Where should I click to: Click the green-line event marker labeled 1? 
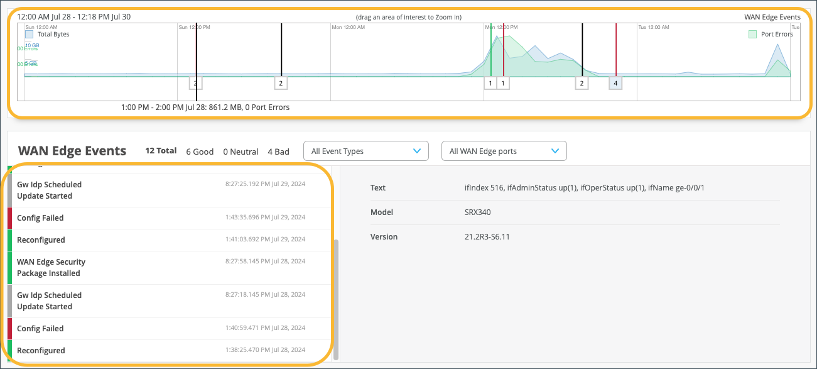(x=490, y=83)
